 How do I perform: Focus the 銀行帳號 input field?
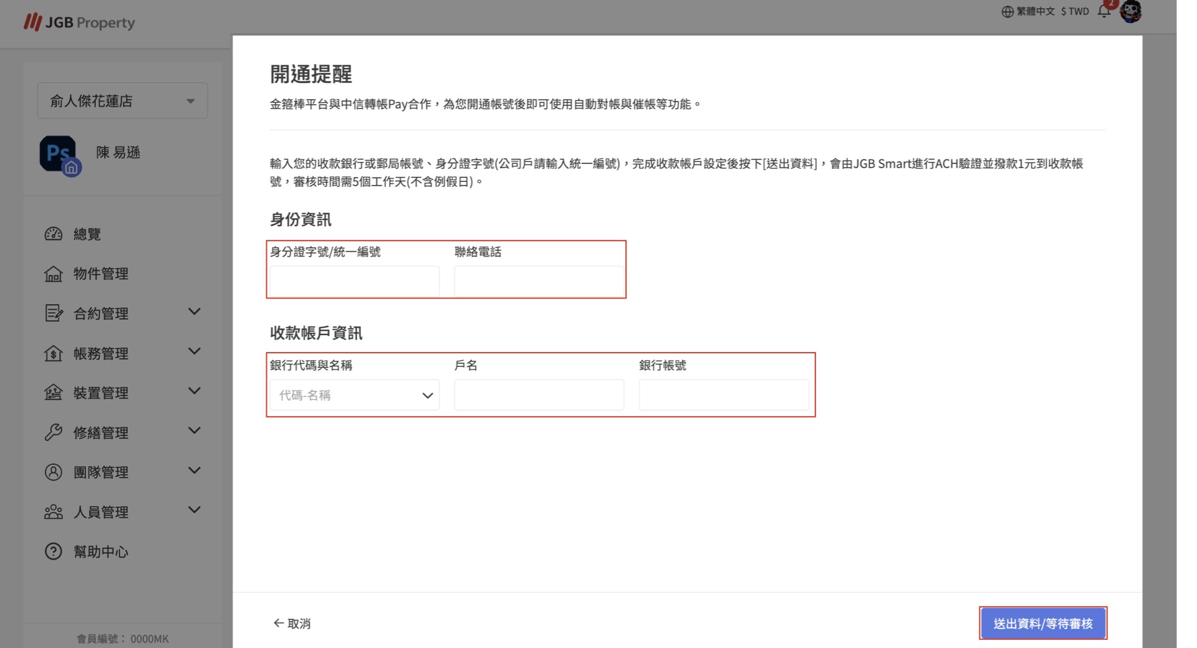coord(723,395)
